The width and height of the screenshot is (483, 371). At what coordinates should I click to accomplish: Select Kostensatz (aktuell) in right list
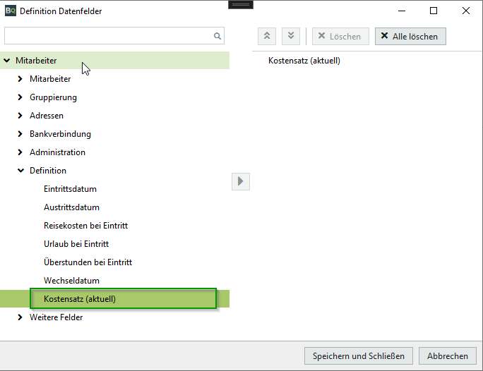click(x=304, y=61)
